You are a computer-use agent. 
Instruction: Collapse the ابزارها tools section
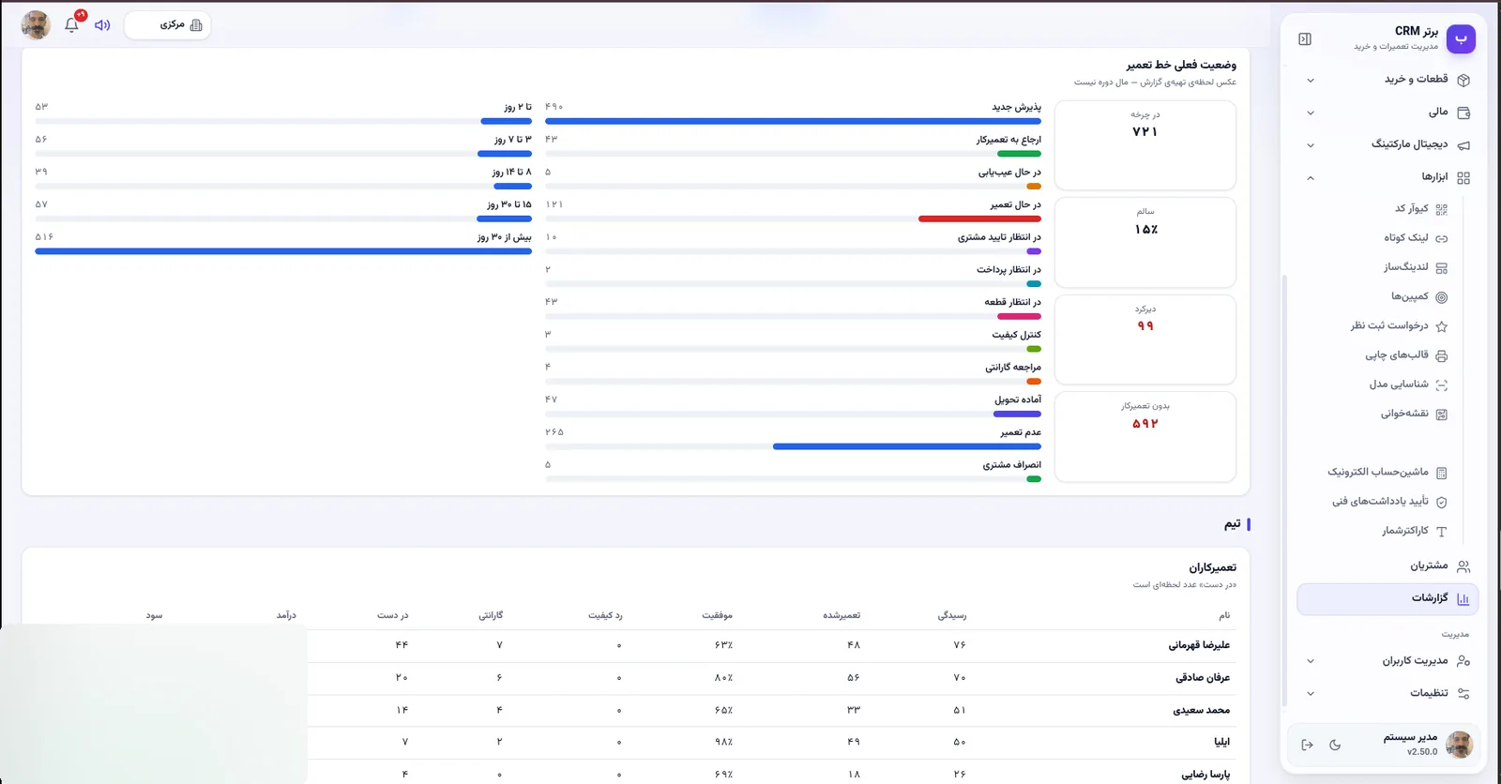(x=1388, y=177)
